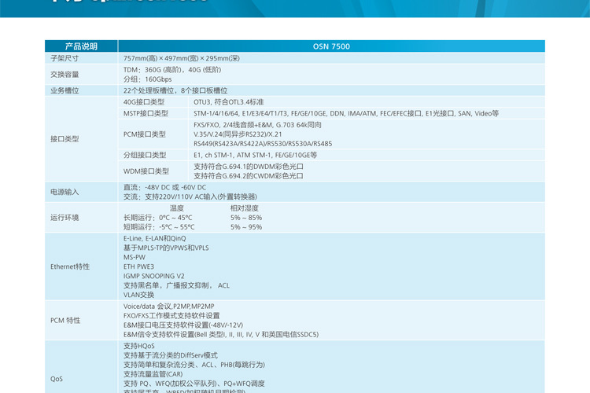This screenshot has height=393, width=590.
Task: Select the '长期运行: 0°C ~ 45°C' value
Action: [x=157, y=218]
